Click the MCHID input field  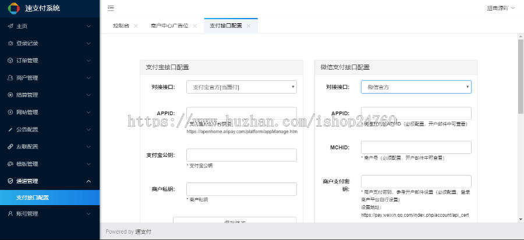point(416,148)
